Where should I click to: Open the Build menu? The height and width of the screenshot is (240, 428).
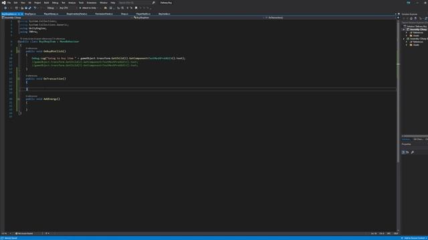(x=46, y=3)
